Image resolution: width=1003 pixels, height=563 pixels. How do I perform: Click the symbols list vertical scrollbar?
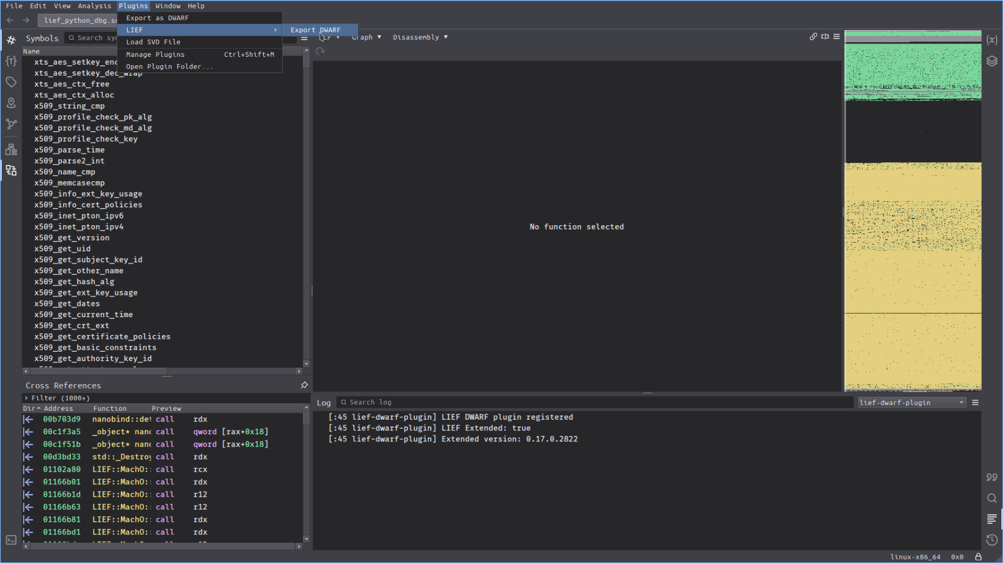(306, 207)
